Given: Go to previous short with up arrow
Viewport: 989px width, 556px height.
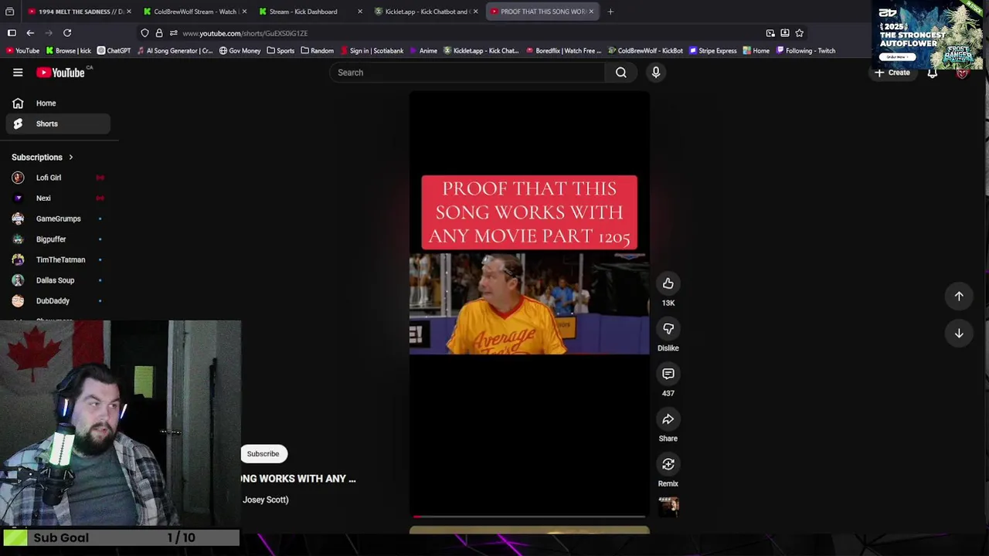Looking at the screenshot, I should coord(959,296).
